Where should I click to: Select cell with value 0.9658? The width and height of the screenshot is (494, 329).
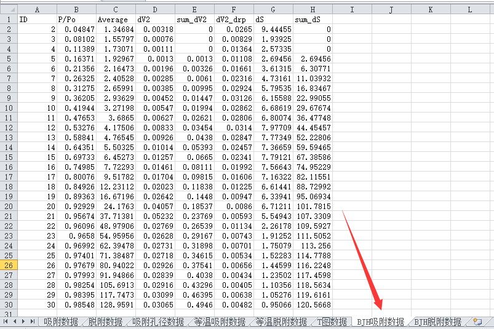point(76,236)
